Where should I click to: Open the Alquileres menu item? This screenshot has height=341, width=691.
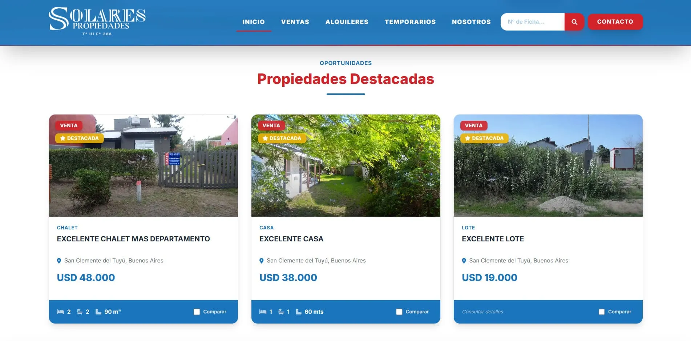coord(347,22)
